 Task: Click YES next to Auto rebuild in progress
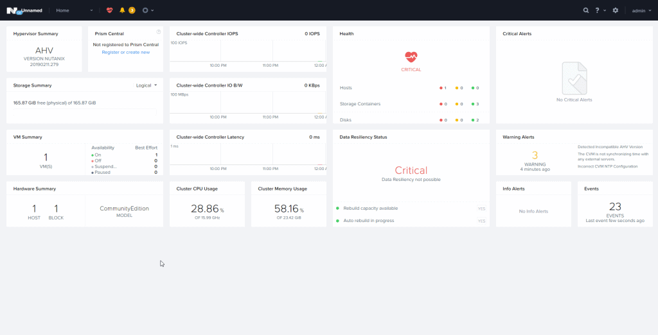(x=481, y=221)
